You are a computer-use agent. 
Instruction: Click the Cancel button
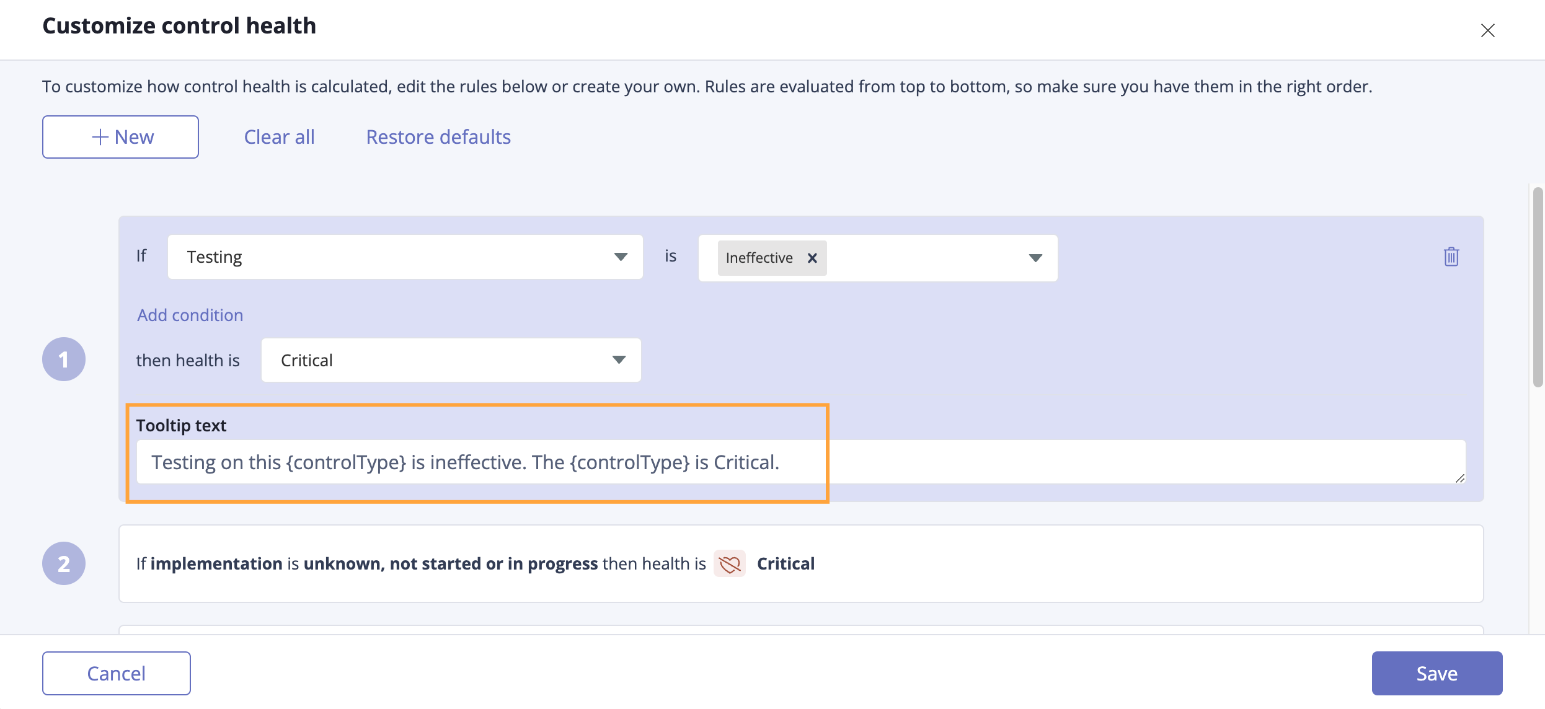click(x=117, y=673)
